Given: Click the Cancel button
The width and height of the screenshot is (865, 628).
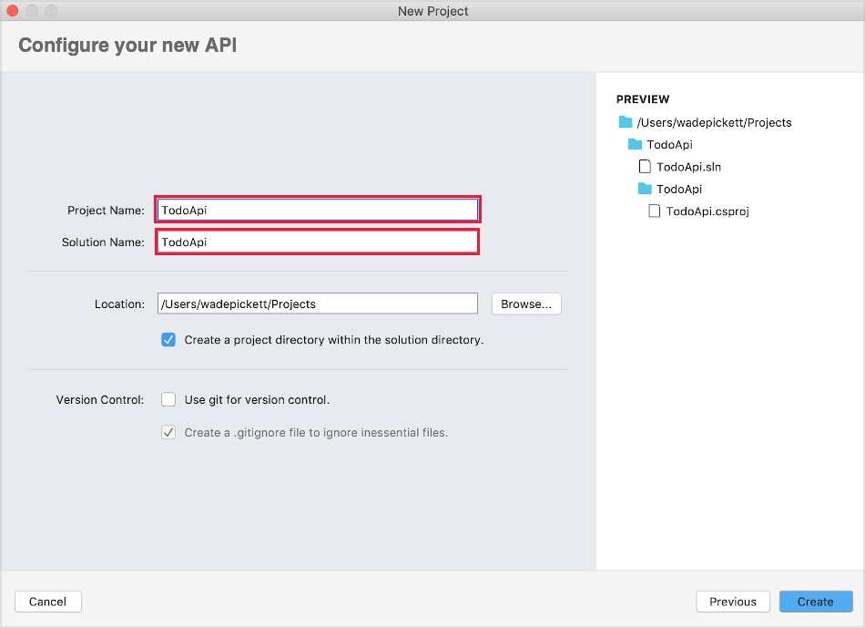Looking at the screenshot, I should [x=47, y=602].
